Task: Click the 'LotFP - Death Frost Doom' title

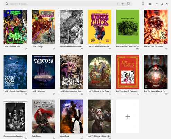Action: pyautogui.click(x=15, y=91)
